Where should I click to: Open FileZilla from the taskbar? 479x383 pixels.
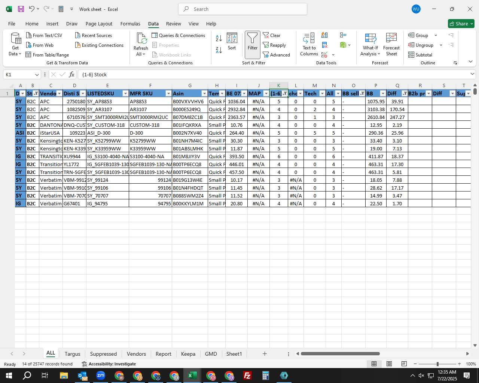[x=247, y=376]
